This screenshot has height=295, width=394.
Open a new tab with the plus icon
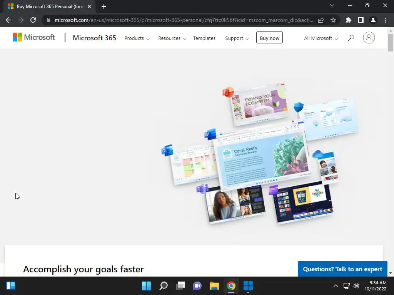pos(104,7)
